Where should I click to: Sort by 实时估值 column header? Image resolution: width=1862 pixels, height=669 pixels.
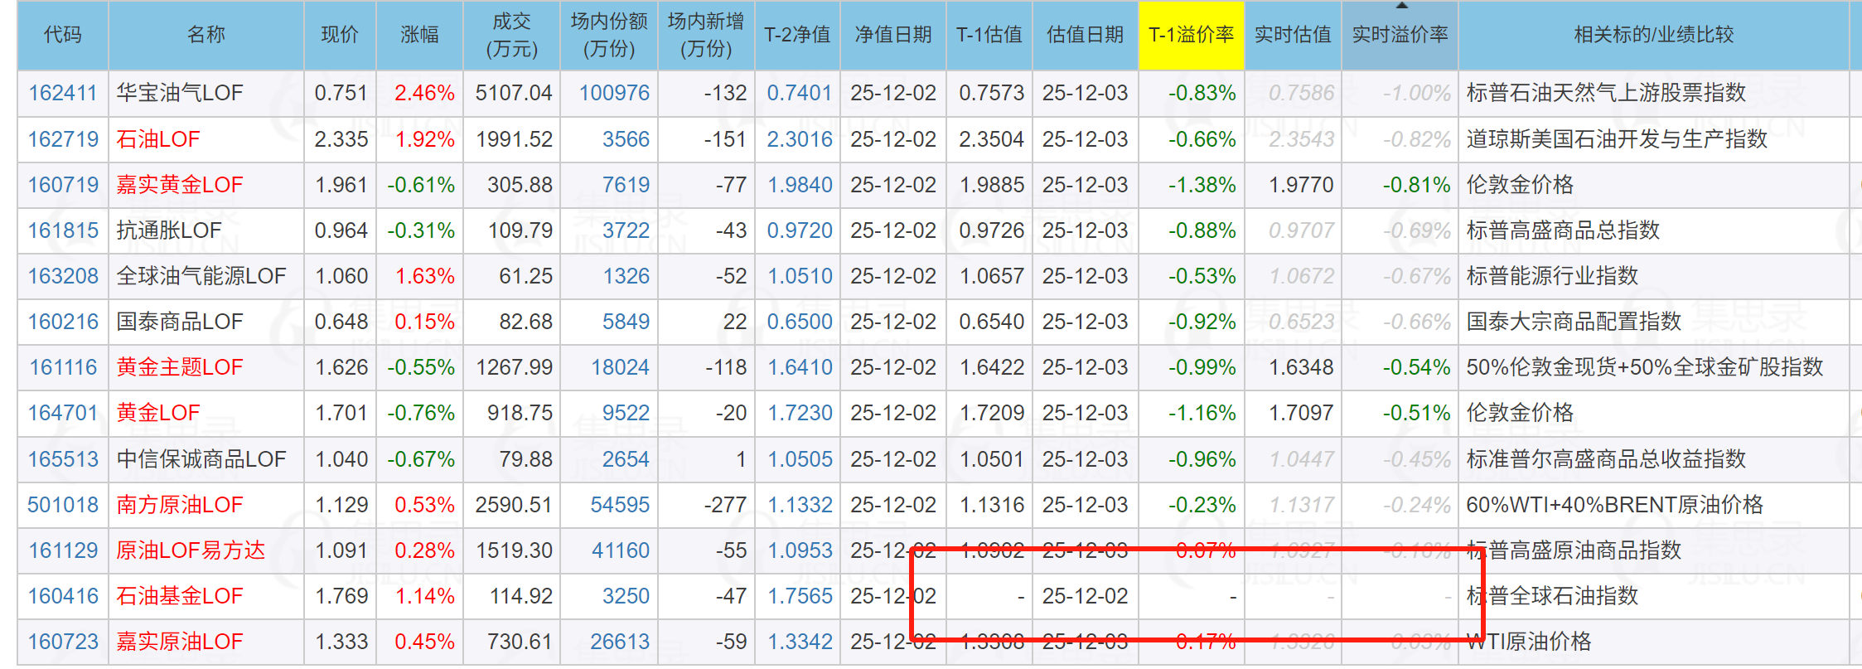(1292, 35)
